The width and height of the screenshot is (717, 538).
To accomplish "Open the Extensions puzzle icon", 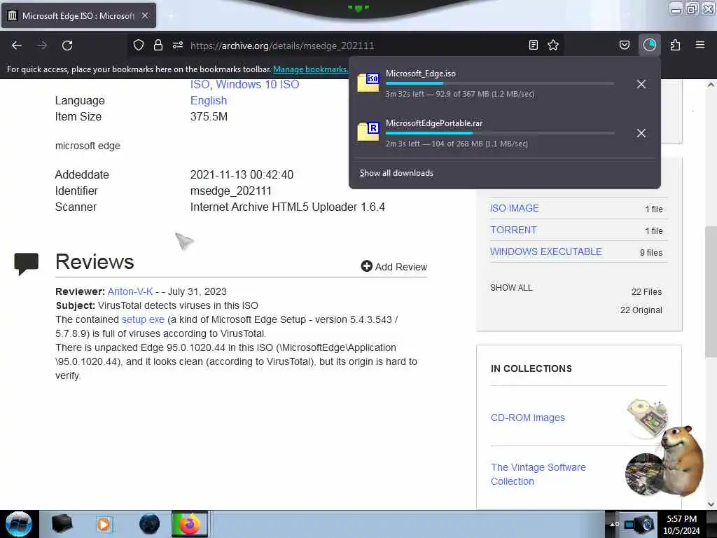I will point(675,45).
